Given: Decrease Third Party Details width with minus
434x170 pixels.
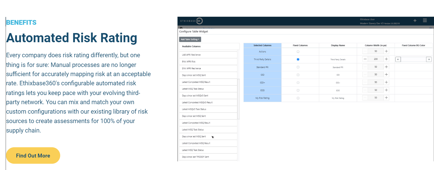Looking at the screenshot, I should [365, 59].
